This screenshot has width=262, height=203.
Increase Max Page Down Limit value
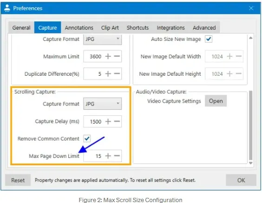point(108,156)
